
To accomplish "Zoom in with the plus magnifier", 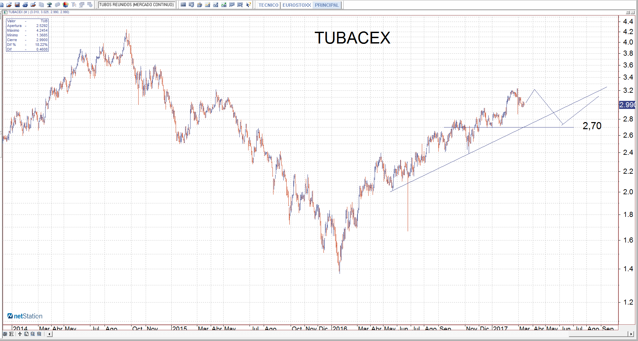I will [x=39, y=334].
